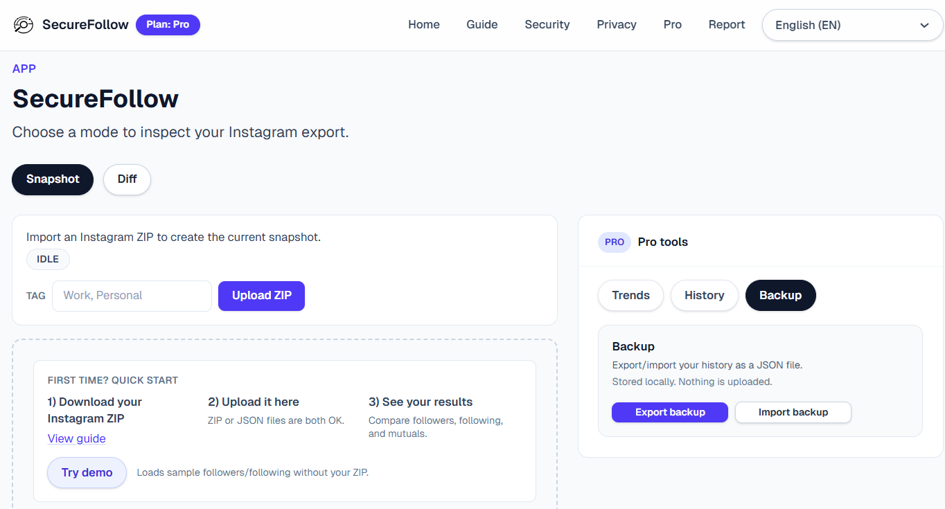Open the Report page
The width and height of the screenshot is (945, 509).
pos(726,25)
